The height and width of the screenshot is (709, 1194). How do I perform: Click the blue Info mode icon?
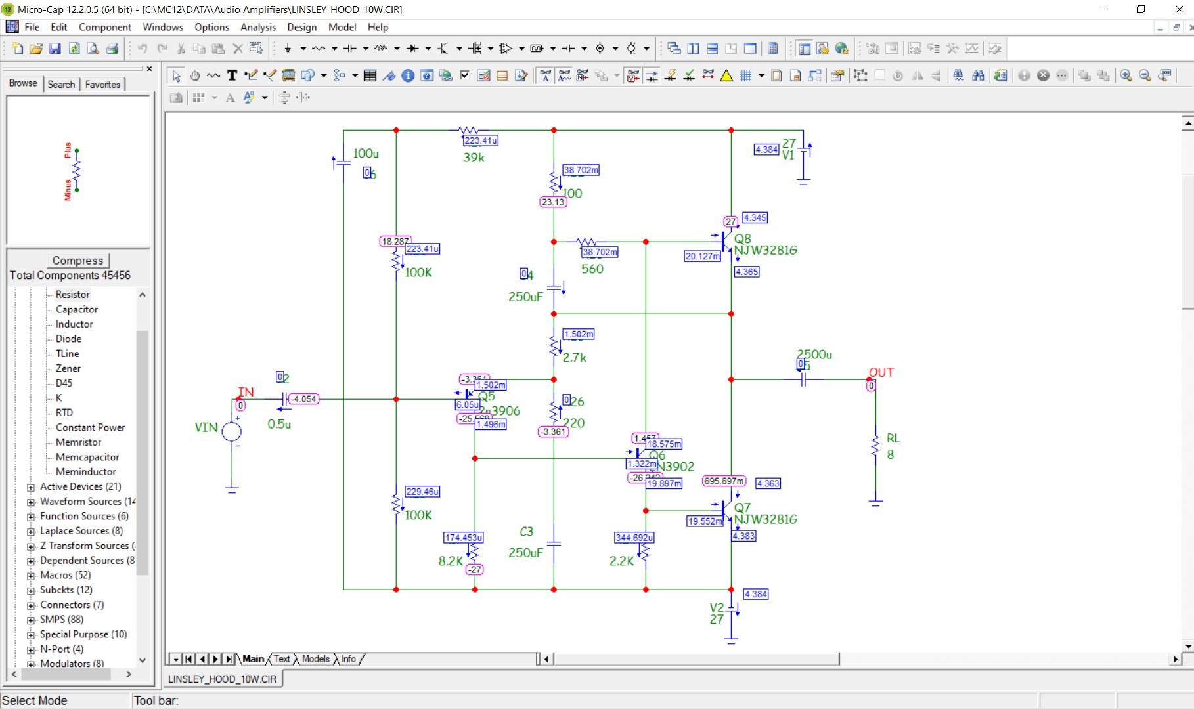(x=408, y=75)
